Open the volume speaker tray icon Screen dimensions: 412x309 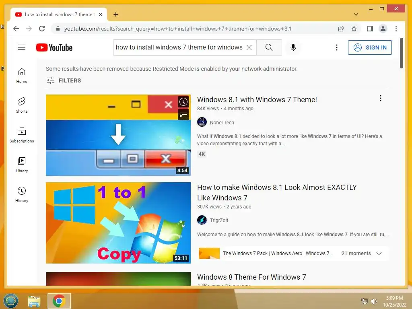click(374, 301)
